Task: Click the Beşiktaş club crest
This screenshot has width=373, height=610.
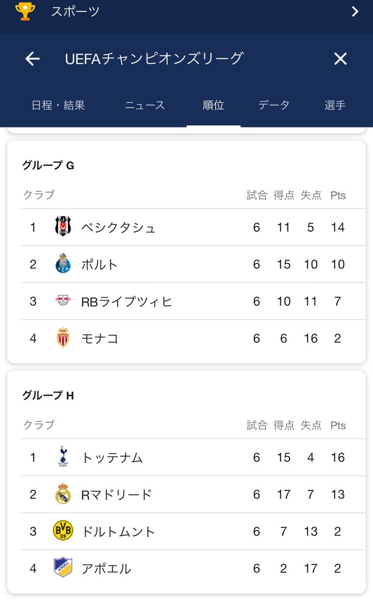Action: (63, 227)
